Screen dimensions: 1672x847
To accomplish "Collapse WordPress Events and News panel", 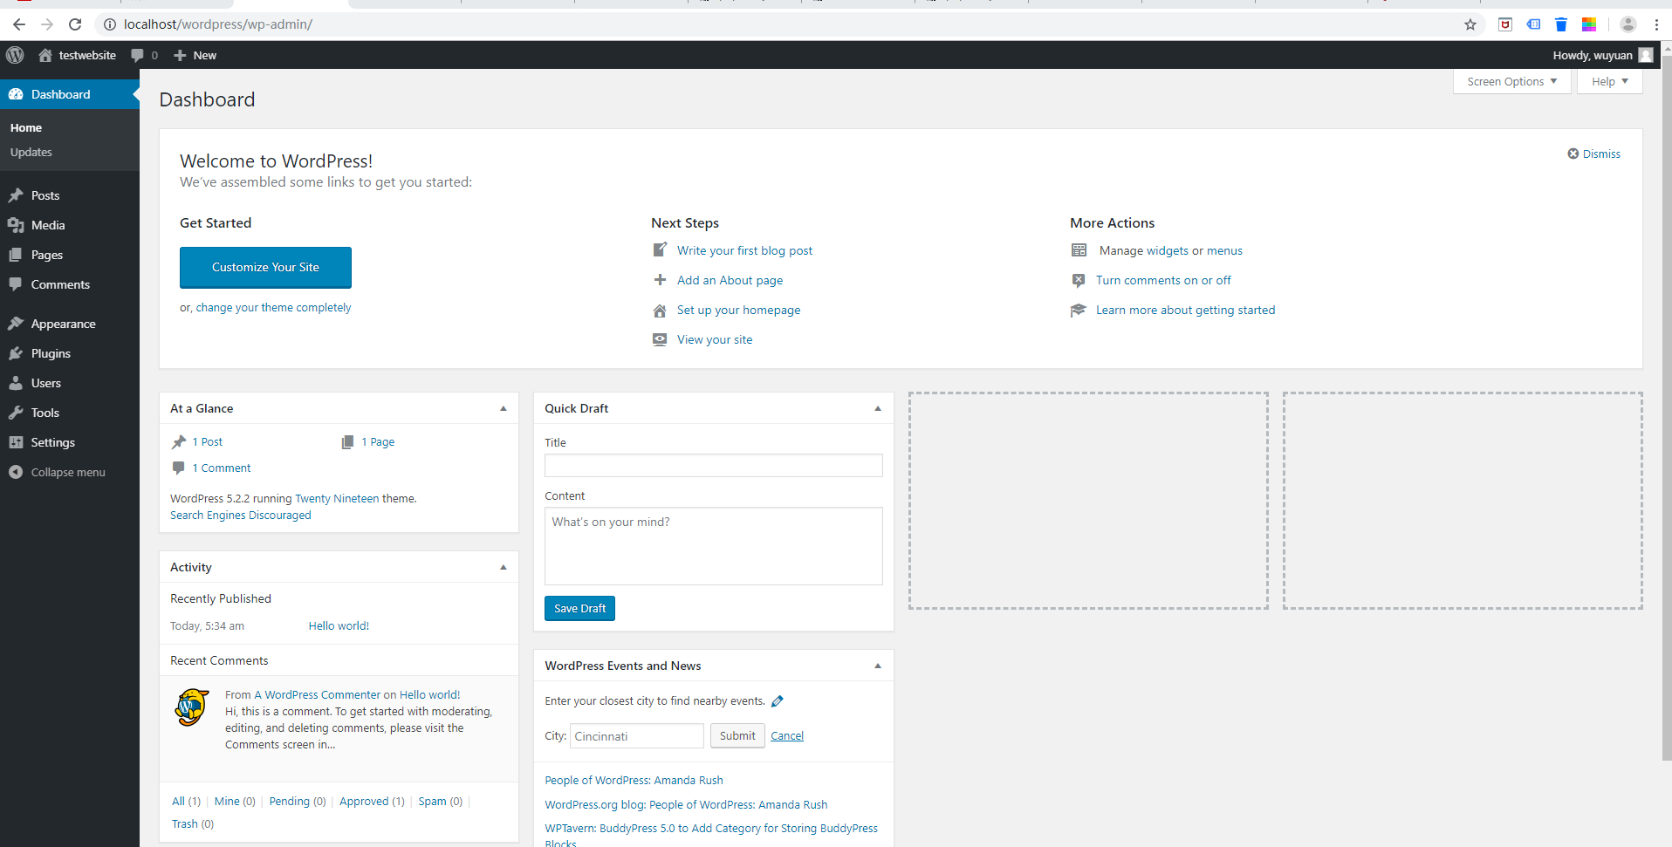I will [x=878, y=666].
